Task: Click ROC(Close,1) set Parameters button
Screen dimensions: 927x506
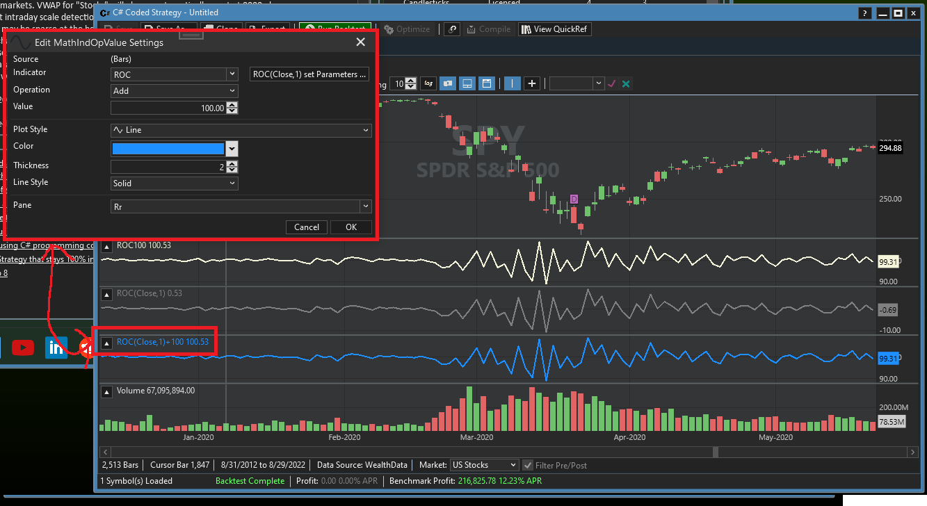Action: point(309,74)
